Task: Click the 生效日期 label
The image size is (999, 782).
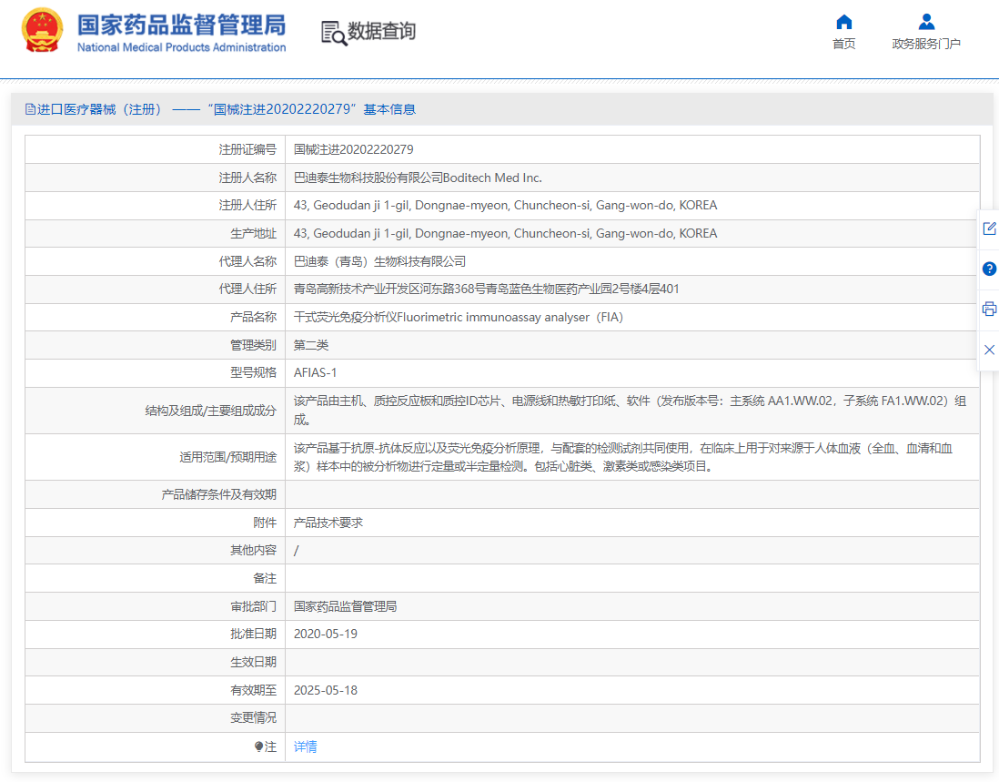Action: point(254,662)
